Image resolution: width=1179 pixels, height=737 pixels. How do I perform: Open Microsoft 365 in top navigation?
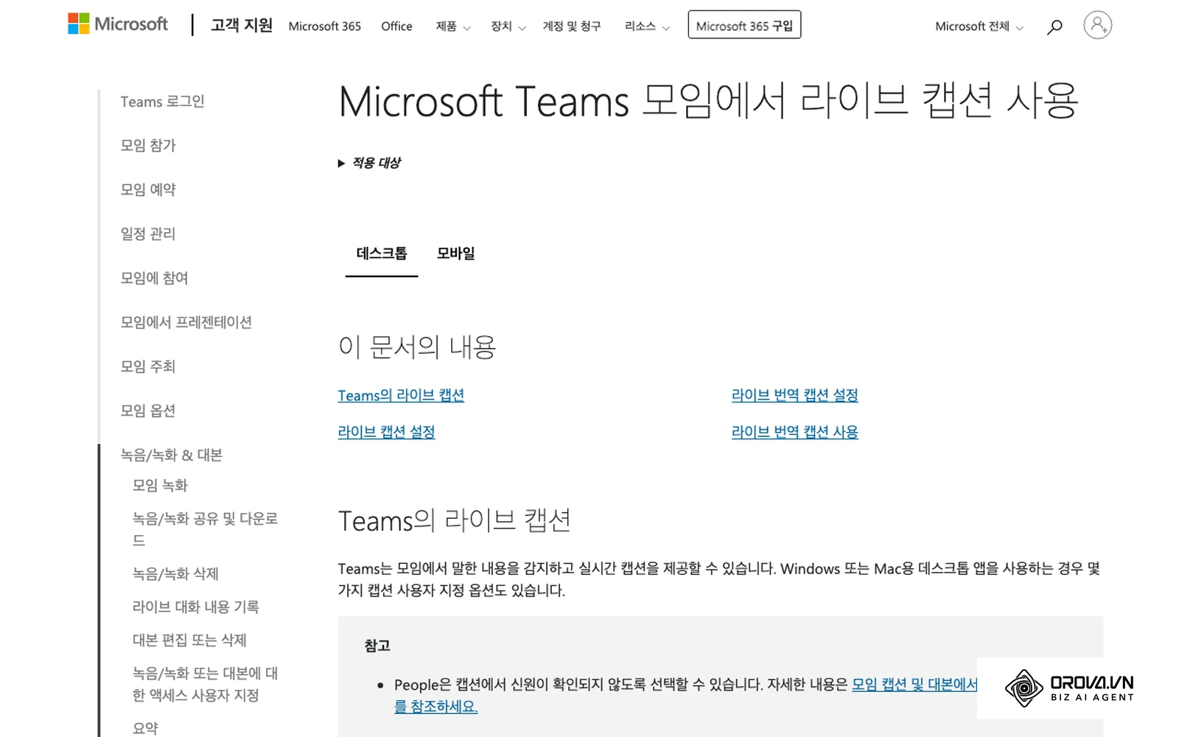tap(325, 27)
